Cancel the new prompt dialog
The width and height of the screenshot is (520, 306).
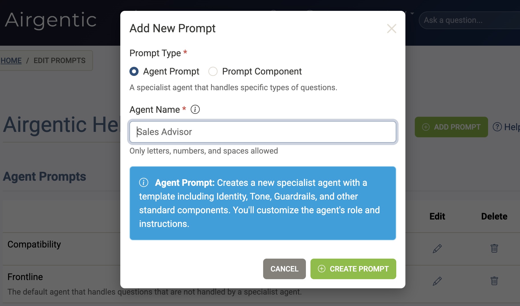pyautogui.click(x=284, y=269)
